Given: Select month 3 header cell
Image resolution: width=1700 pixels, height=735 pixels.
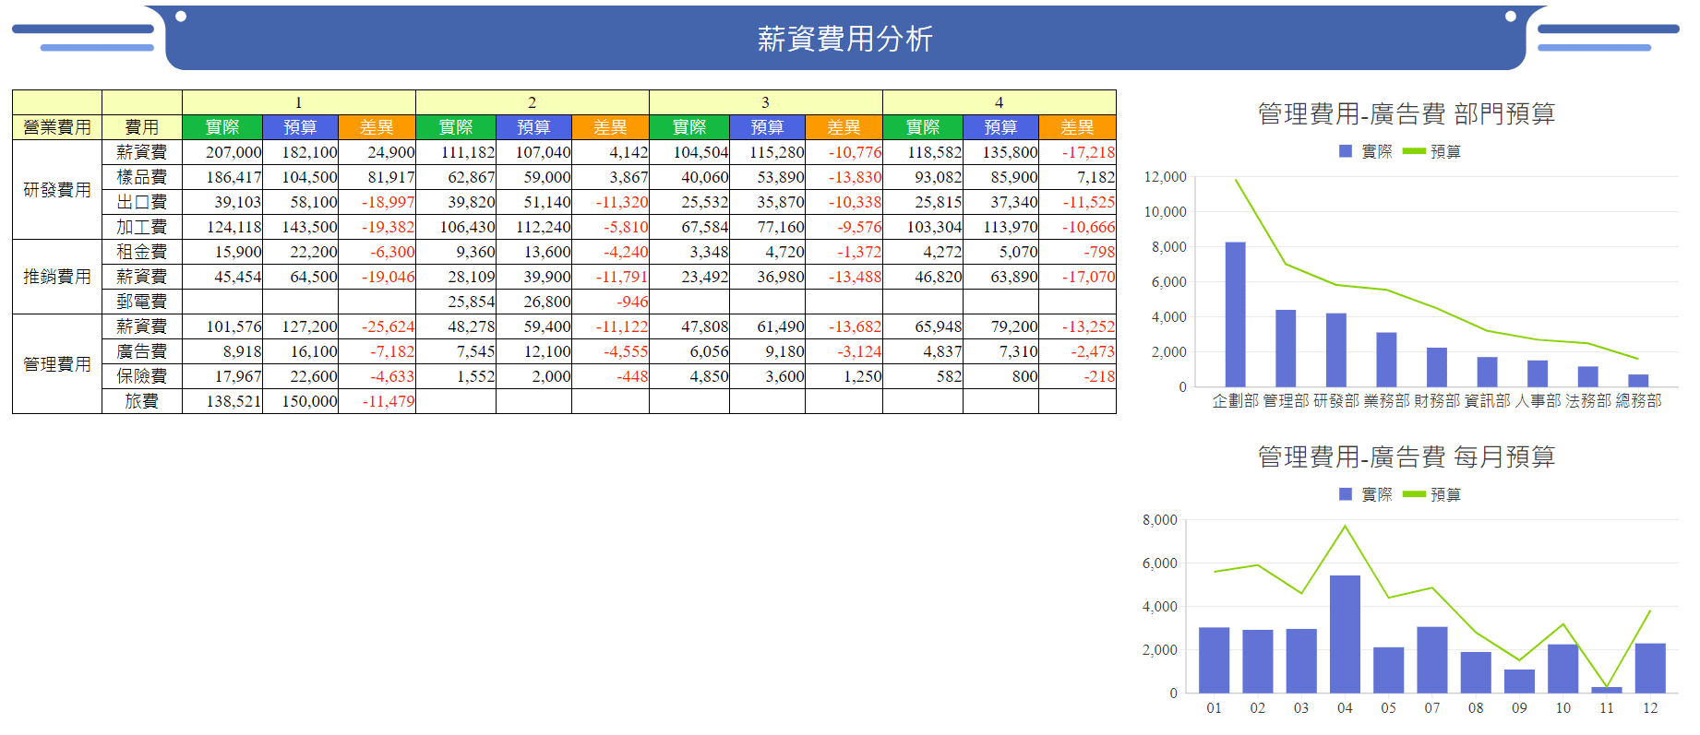Looking at the screenshot, I should point(766,102).
